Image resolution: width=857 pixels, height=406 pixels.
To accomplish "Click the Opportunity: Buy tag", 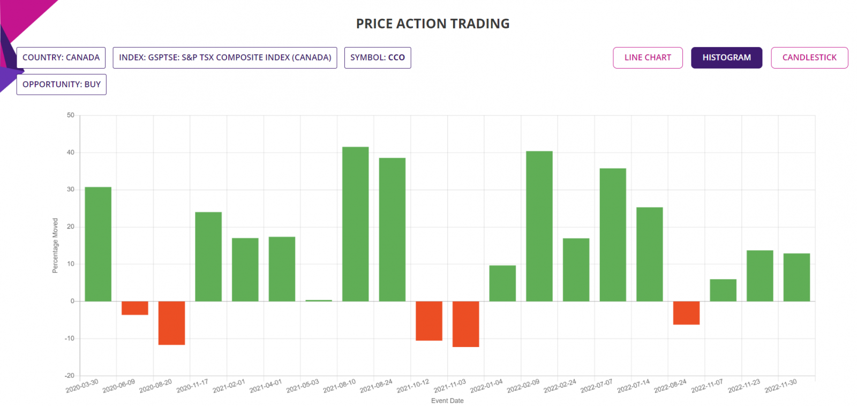I will pyautogui.click(x=62, y=85).
